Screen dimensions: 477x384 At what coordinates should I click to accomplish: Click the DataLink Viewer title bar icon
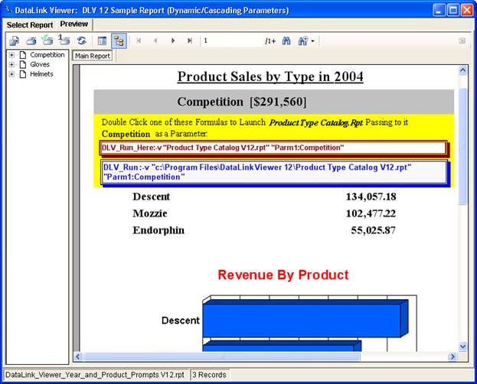(x=8, y=10)
